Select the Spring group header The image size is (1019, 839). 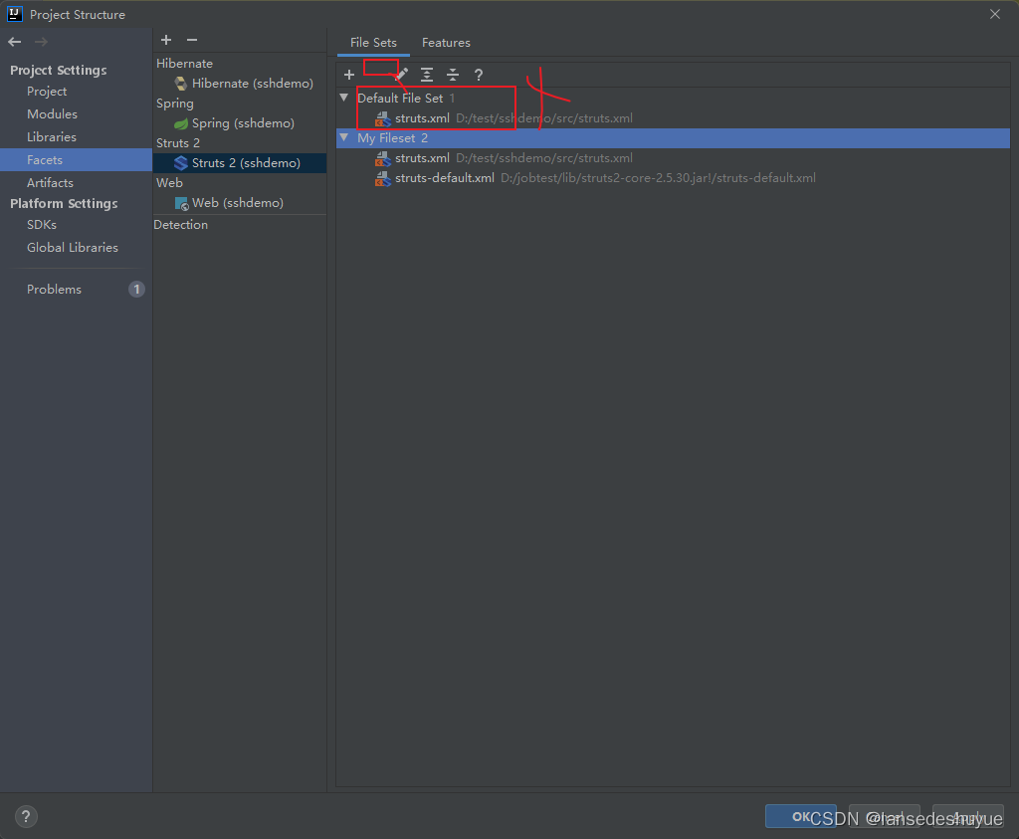175,104
